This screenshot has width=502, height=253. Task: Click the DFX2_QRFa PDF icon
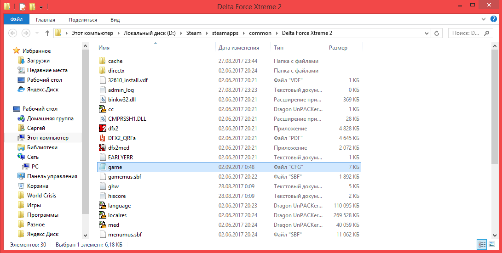(103, 138)
